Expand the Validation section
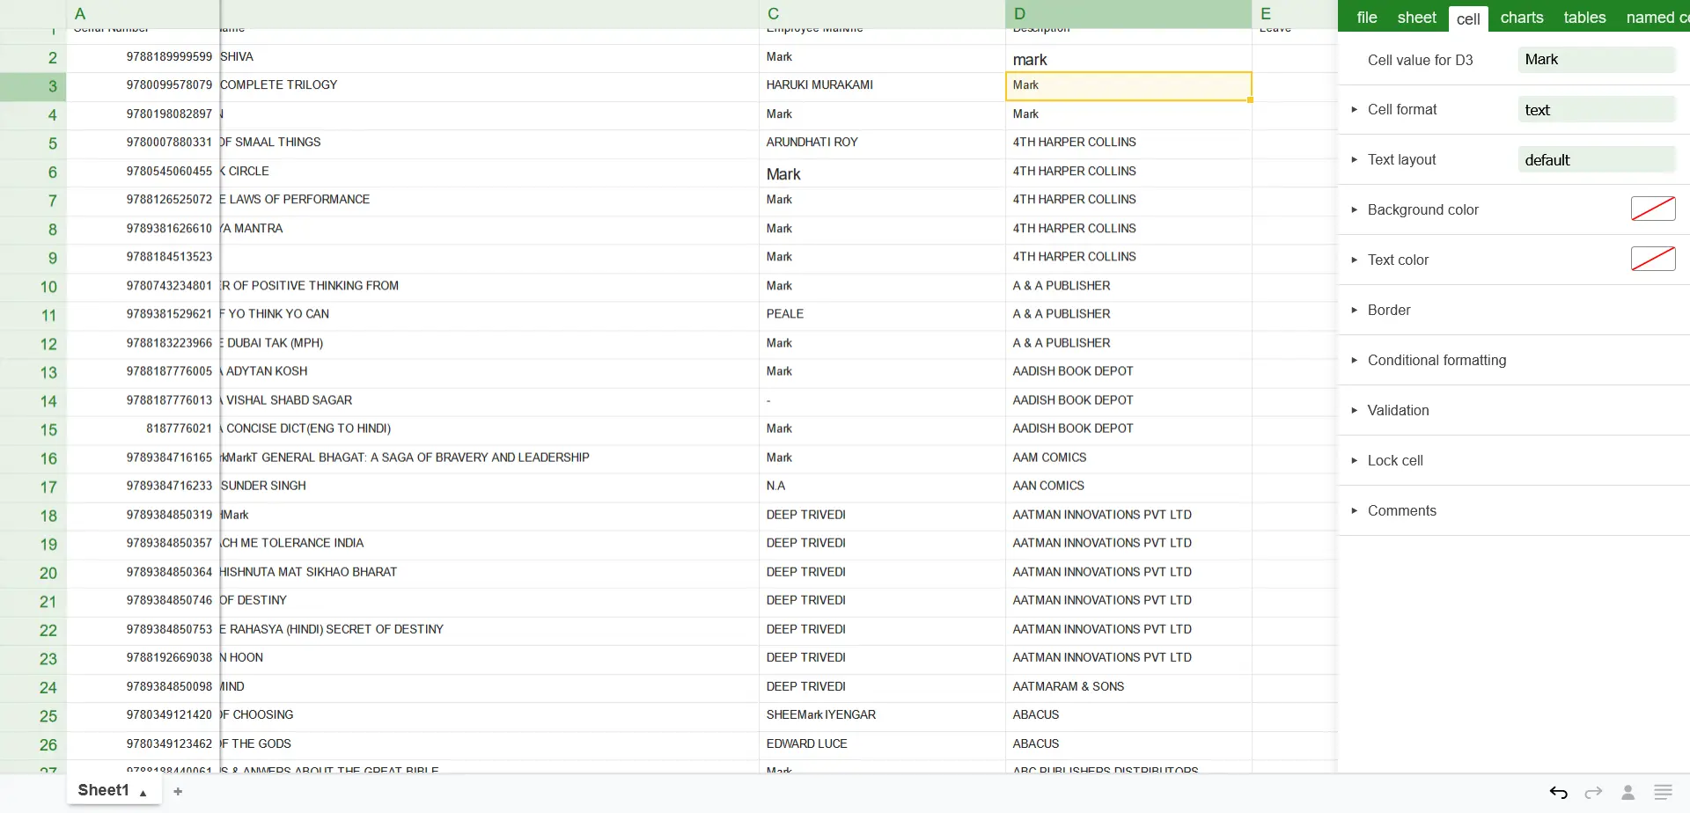Viewport: 1690px width, 813px height. tap(1397, 411)
